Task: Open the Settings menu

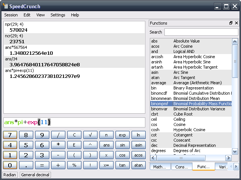Action: click(58, 15)
